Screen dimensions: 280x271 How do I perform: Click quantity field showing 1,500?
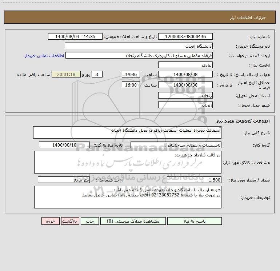tap(194, 180)
